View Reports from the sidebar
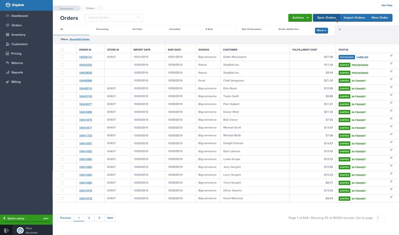399x235 pixels. pyautogui.click(x=17, y=72)
